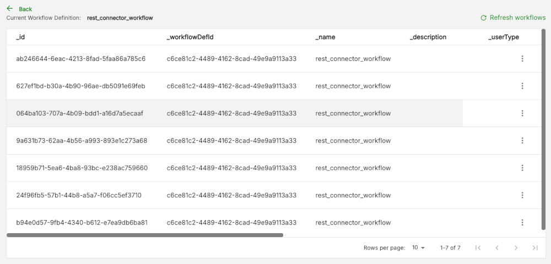Open the Rows per page dropdown
This screenshot has width=551, height=264.
pyautogui.click(x=418, y=248)
